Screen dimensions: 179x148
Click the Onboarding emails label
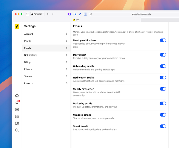[84, 66]
